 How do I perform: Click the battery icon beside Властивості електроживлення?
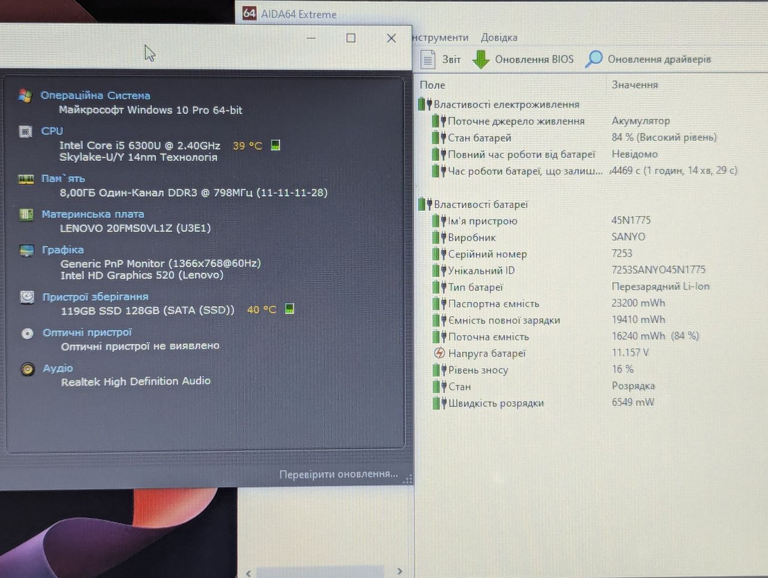tap(425, 104)
